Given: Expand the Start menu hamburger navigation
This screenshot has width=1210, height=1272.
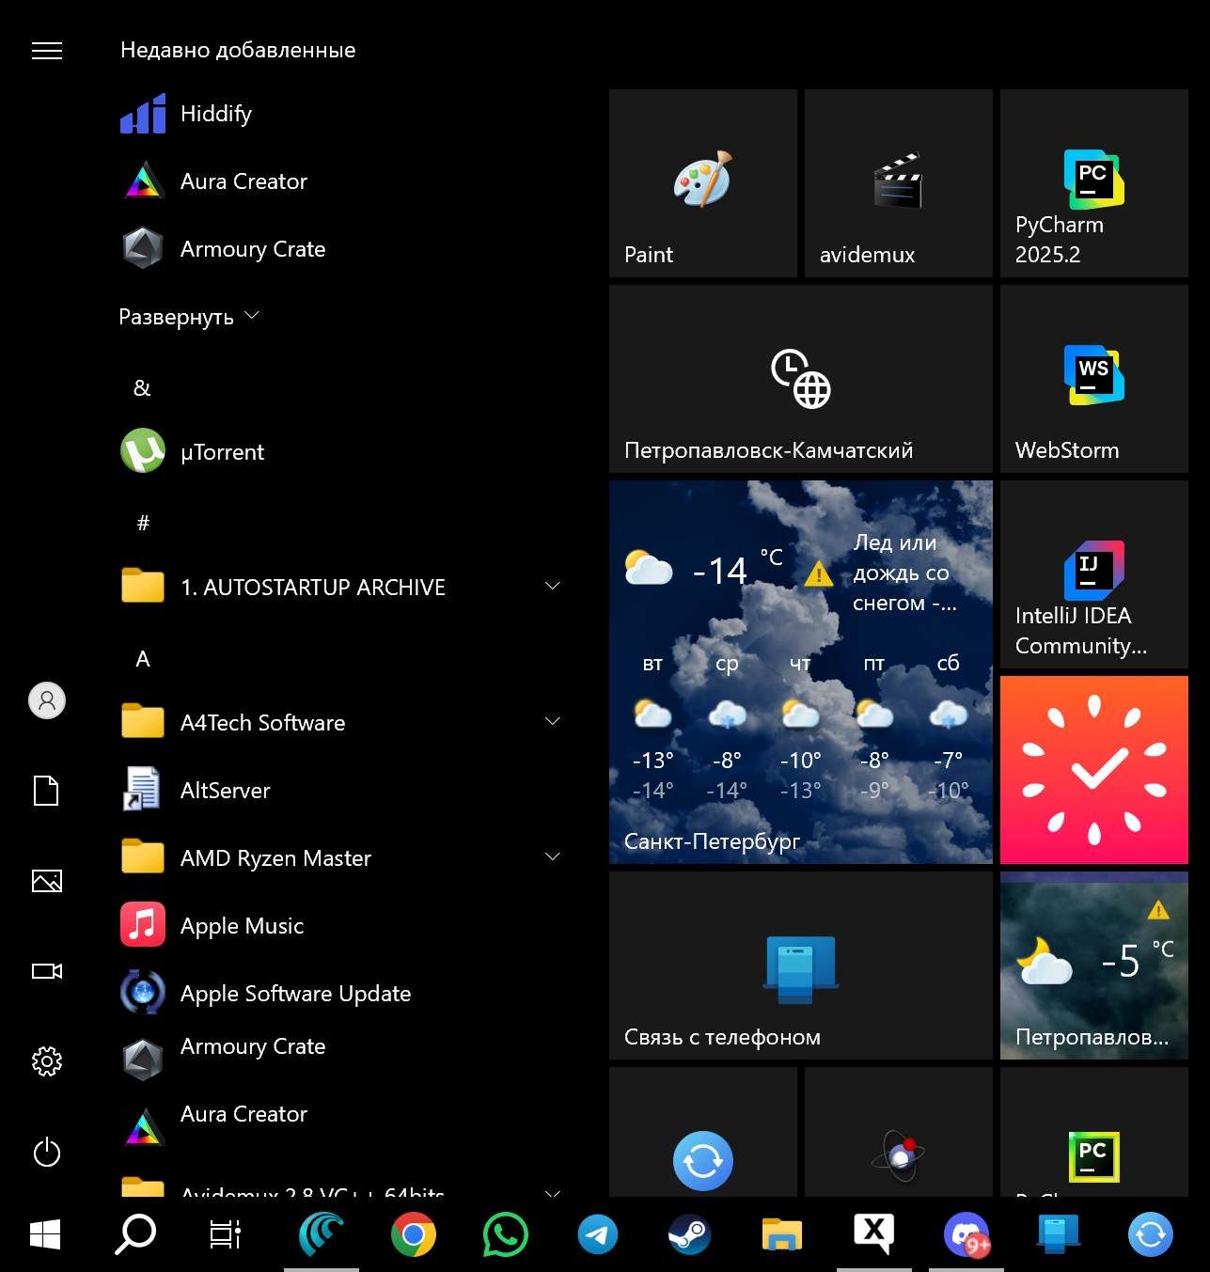Looking at the screenshot, I should click(47, 51).
